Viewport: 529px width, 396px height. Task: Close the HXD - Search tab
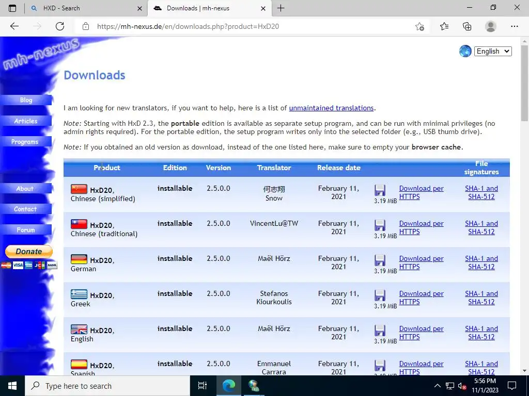(139, 8)
